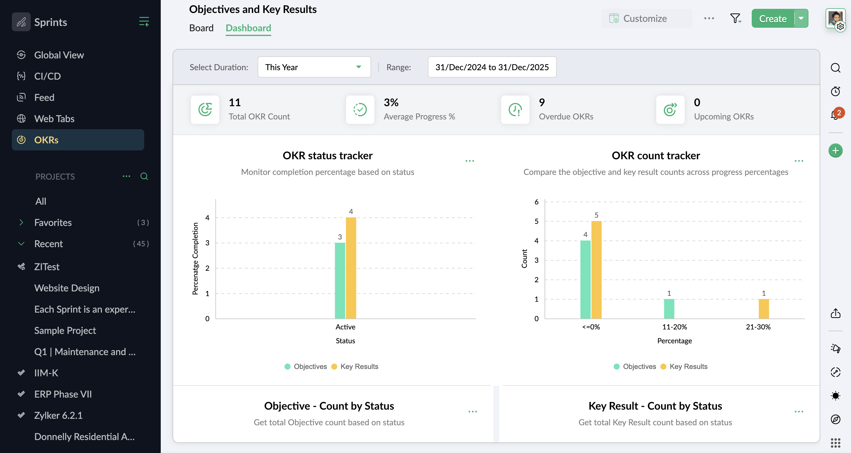
Task: Open the apps grid icon
Action: click(835, 443)
